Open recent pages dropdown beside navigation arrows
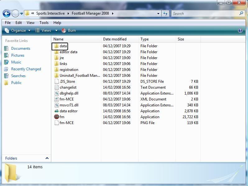 [21, 14]
